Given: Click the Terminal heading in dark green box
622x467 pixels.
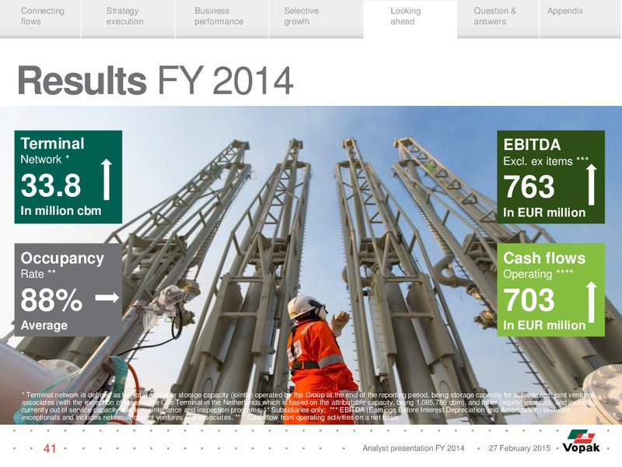Looking at the screenshot, I should [x=52, y=143].
